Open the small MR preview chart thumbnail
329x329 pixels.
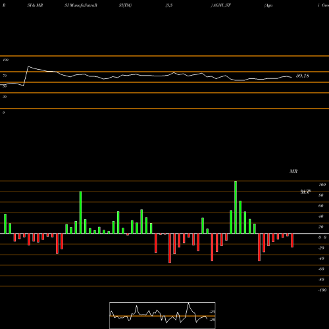click(x=163, y=315)
